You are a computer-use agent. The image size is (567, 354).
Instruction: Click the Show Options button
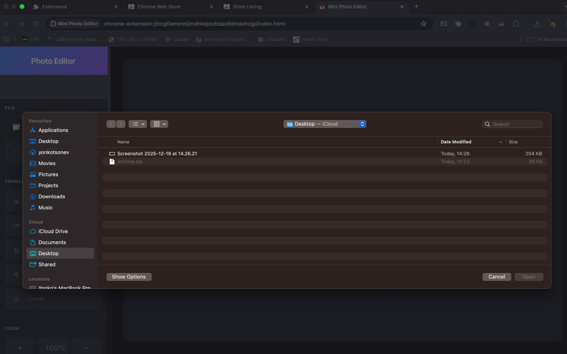click(x=129, y=277)
